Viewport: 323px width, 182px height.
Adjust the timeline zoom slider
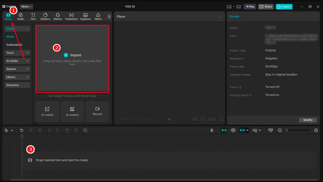(298, 130)
